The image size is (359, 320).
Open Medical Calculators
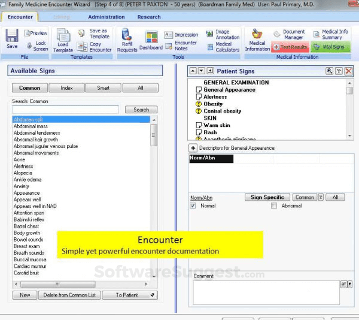pos(223,47)
